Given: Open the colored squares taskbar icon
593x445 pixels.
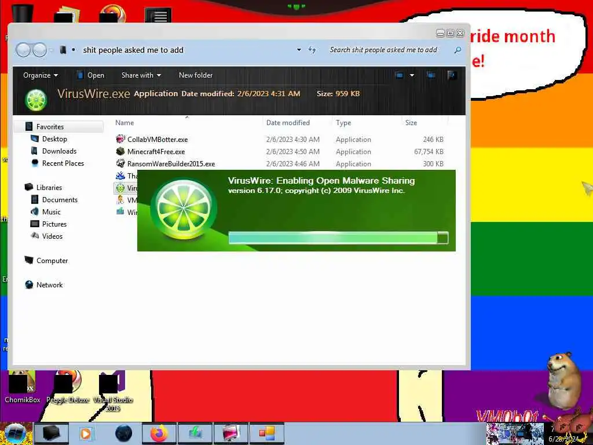Looking at the screenshot, I should [266, 433].
